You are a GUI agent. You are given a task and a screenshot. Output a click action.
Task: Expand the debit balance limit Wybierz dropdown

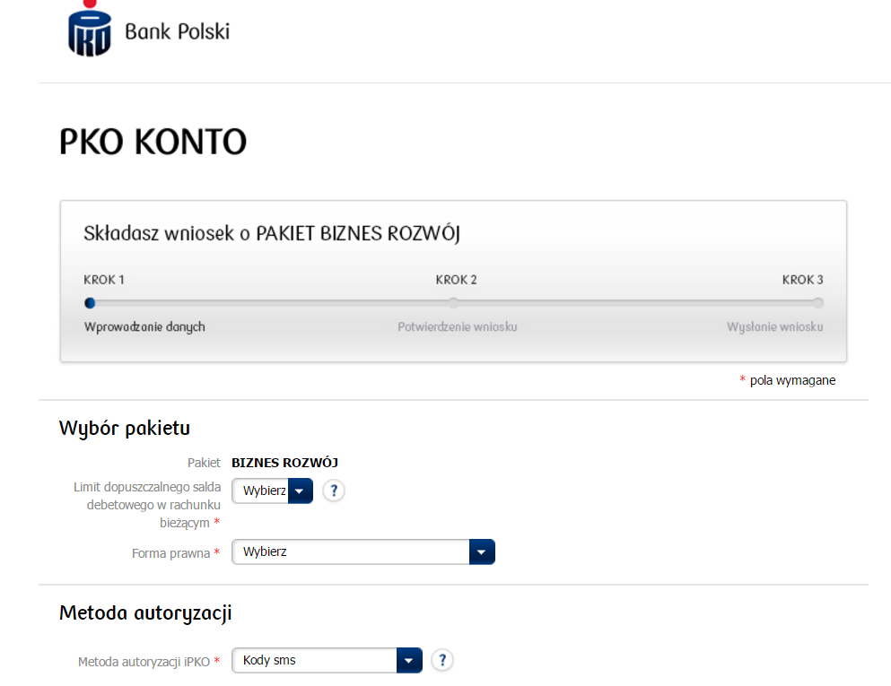[272, 491]
